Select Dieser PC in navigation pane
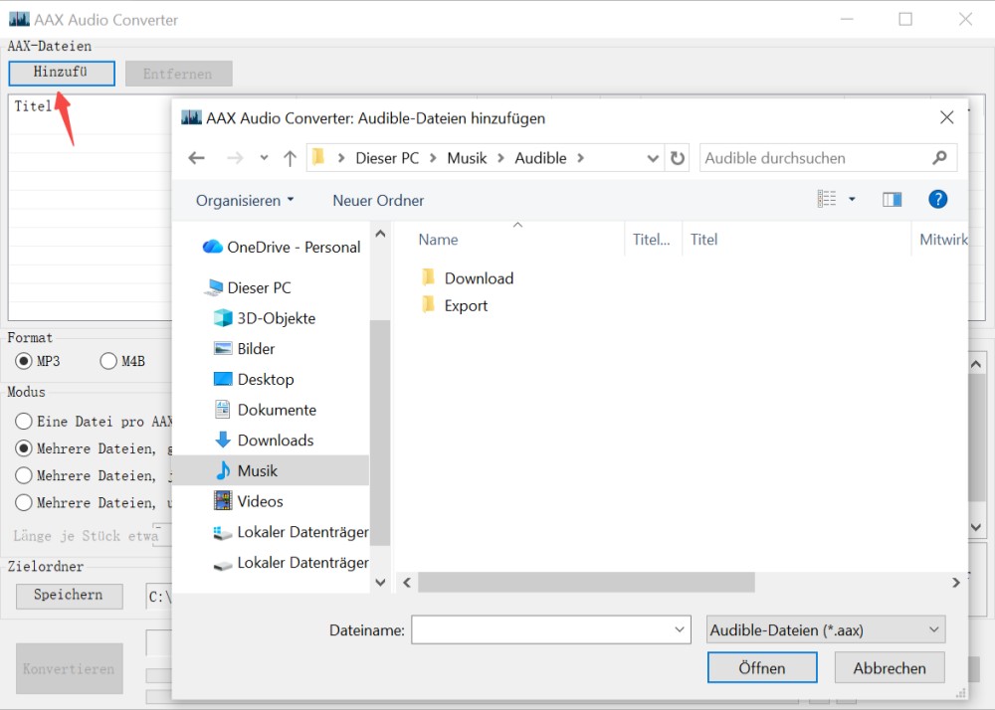This screenshot has height=710, width=995. [x=248, y=287]
